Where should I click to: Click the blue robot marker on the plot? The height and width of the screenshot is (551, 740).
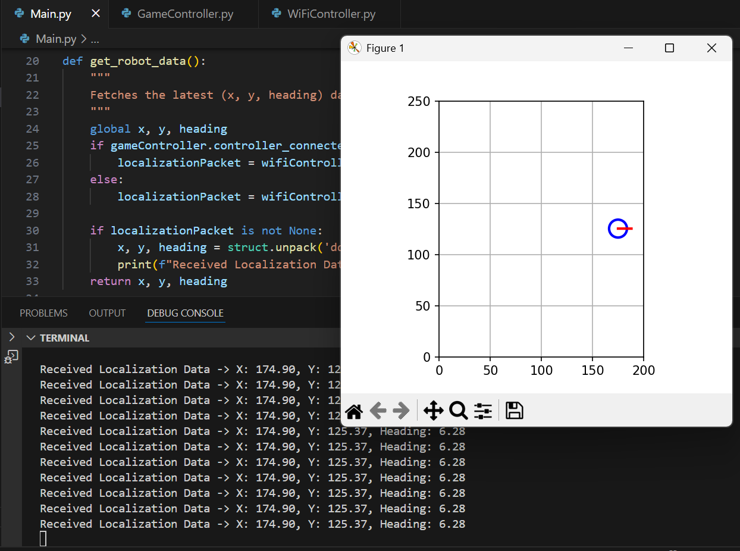point(618,228)
